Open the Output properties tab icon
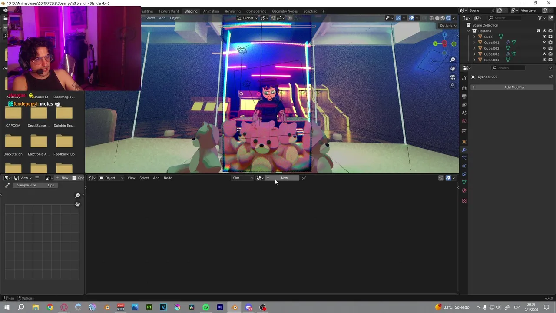 (x=464, y=97)
